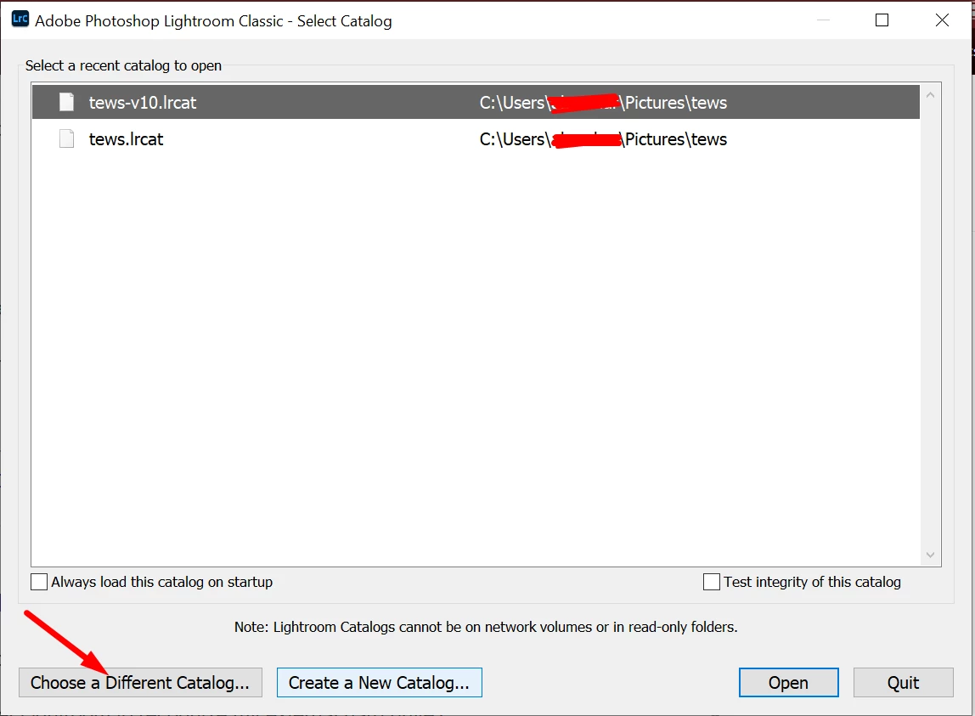Click Create a New Catalog button
This screenshot has height=716, width=975.
point(380,682)
